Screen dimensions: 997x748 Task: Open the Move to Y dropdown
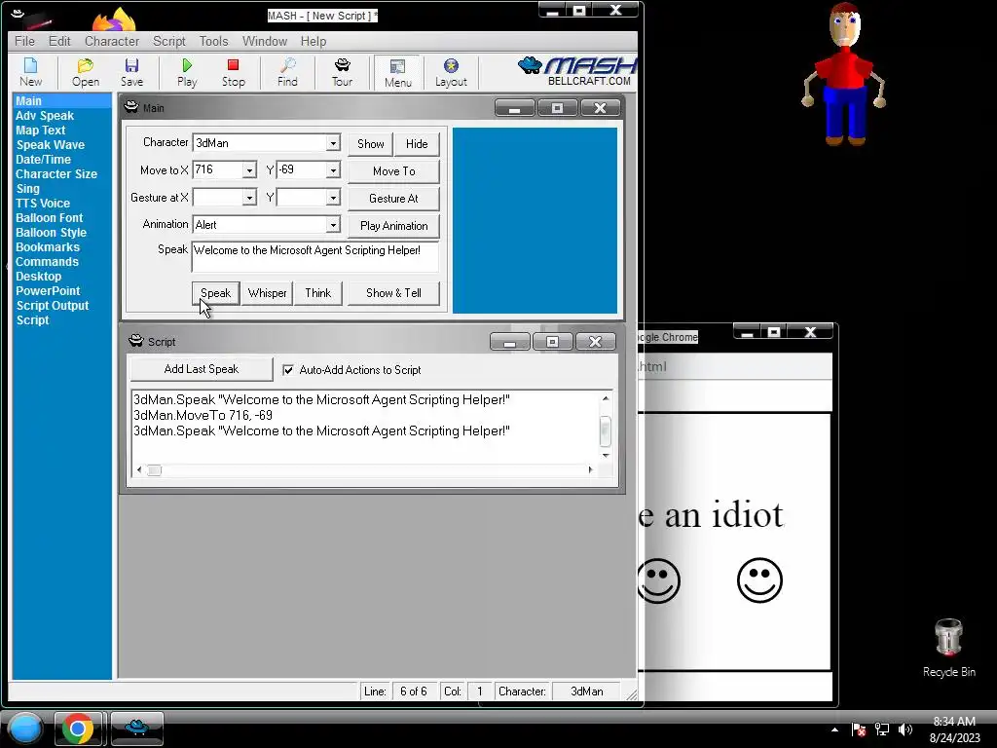point(333,170)
